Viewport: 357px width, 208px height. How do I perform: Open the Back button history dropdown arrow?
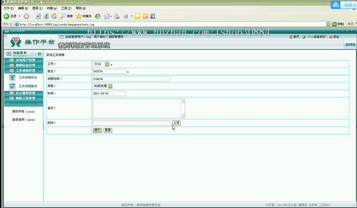click(x=19, y=16)
